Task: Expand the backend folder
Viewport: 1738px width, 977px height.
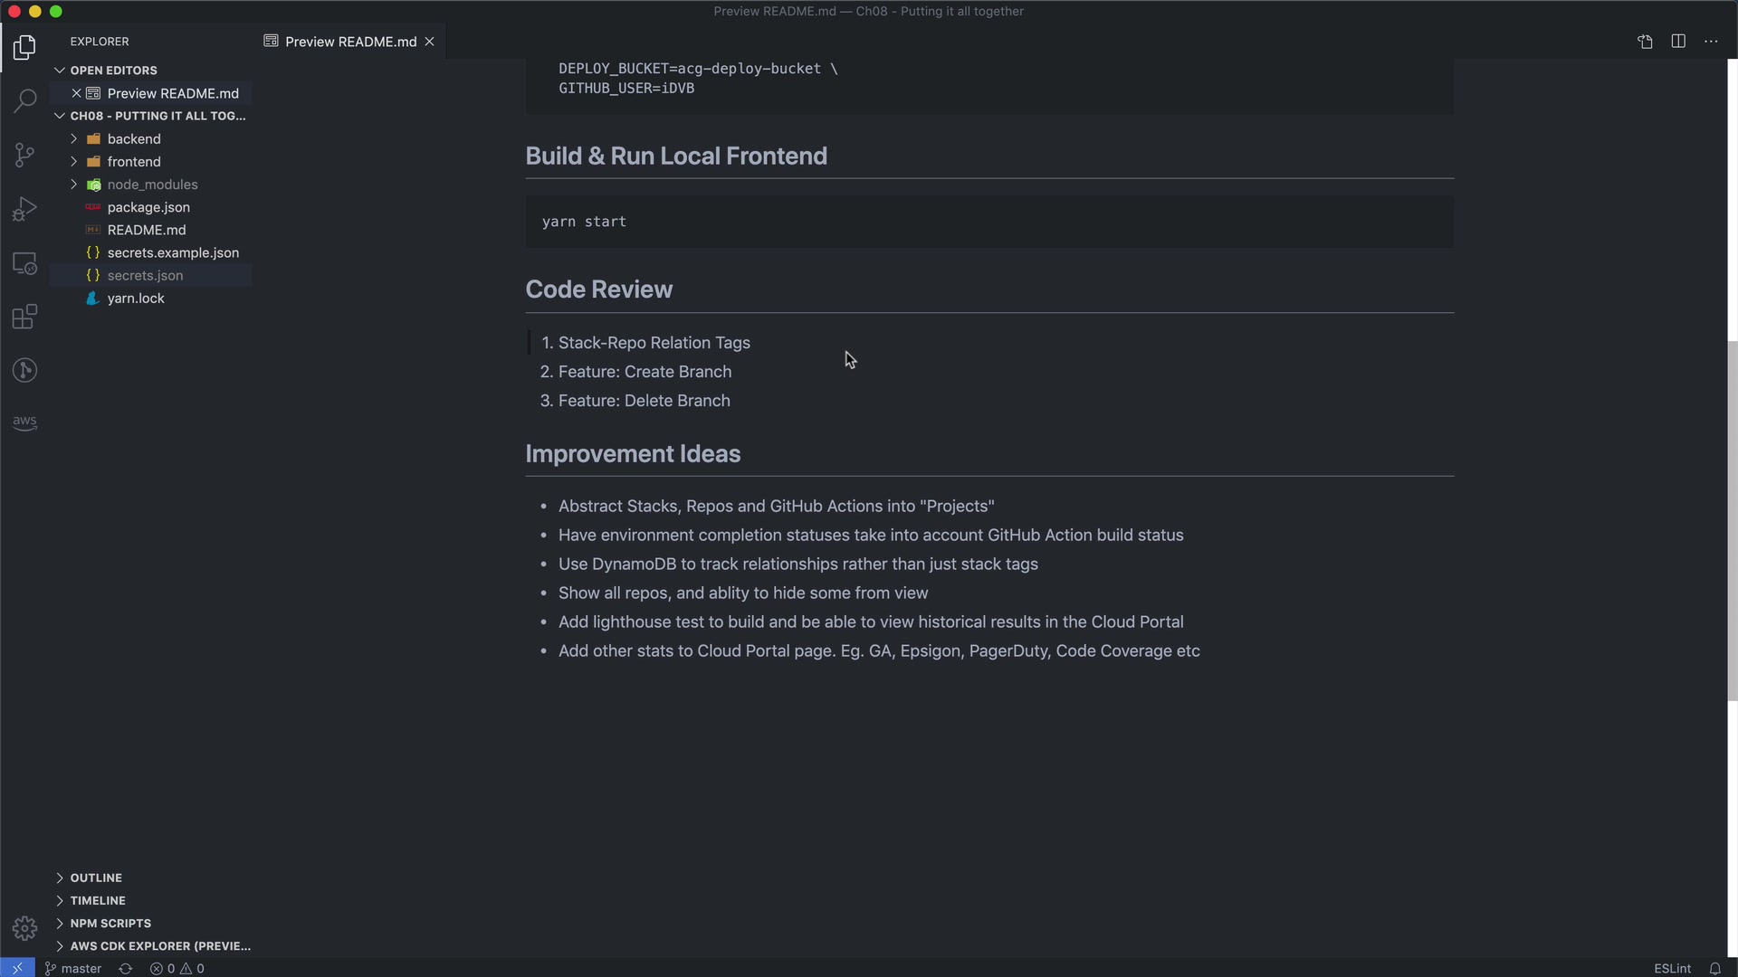Action: [x=134, y=139]
